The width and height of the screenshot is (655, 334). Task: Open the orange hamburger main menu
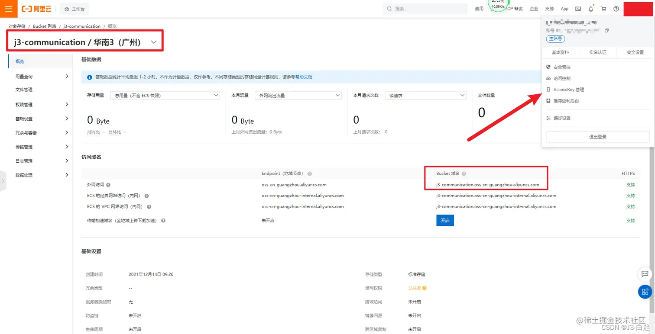pyautogui.click(x=9, y=9)
